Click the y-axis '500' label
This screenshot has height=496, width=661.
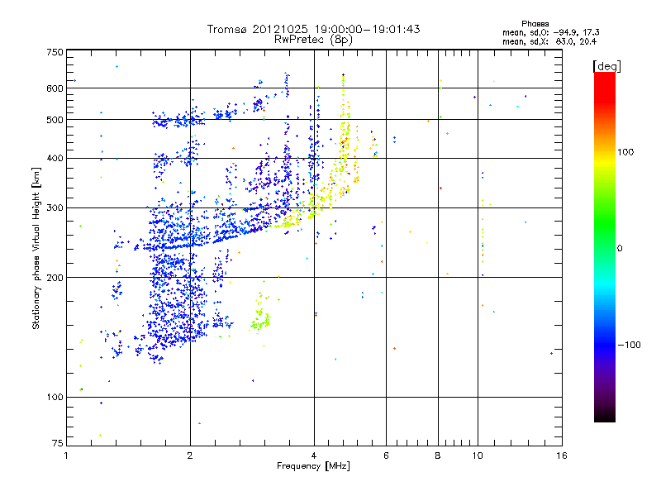(x=55, y=120)
